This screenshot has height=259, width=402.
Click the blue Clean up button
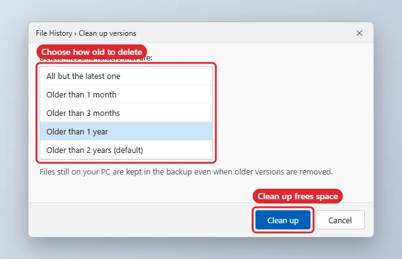point(283,220)
